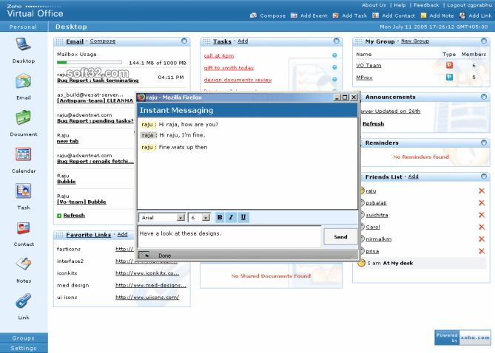Mark 'gift to smith today' status dot
Viewport: 495px width, 353px height.
click(x=334, y=67)
